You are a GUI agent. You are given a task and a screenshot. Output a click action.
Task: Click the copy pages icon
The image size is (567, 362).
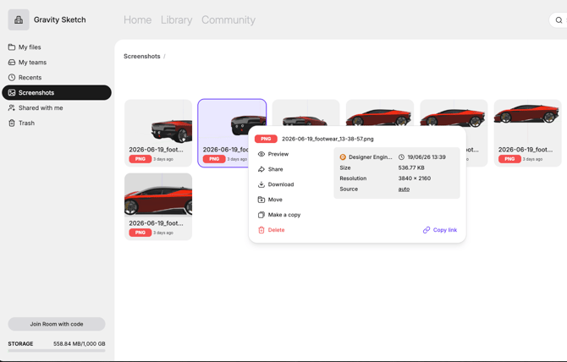(261, 215)
